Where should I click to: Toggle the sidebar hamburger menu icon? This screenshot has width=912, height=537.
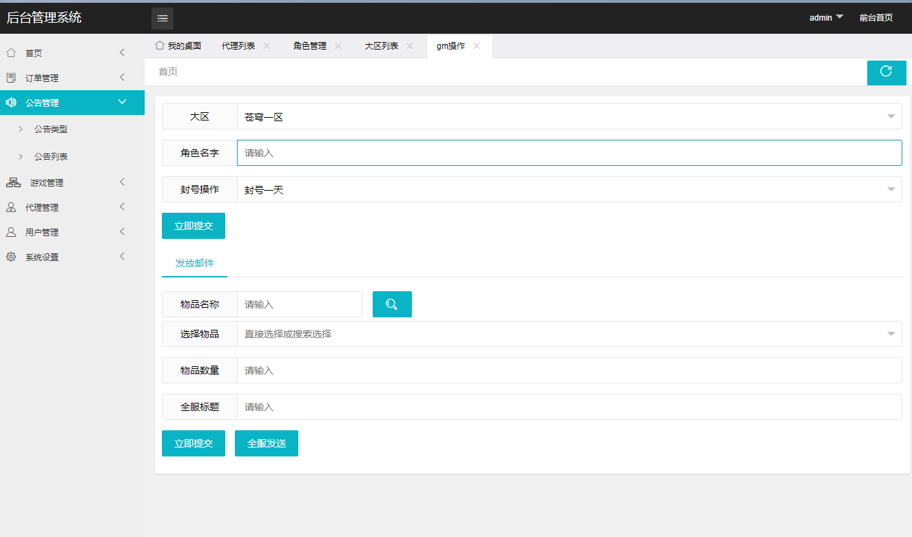click(163, 19)
